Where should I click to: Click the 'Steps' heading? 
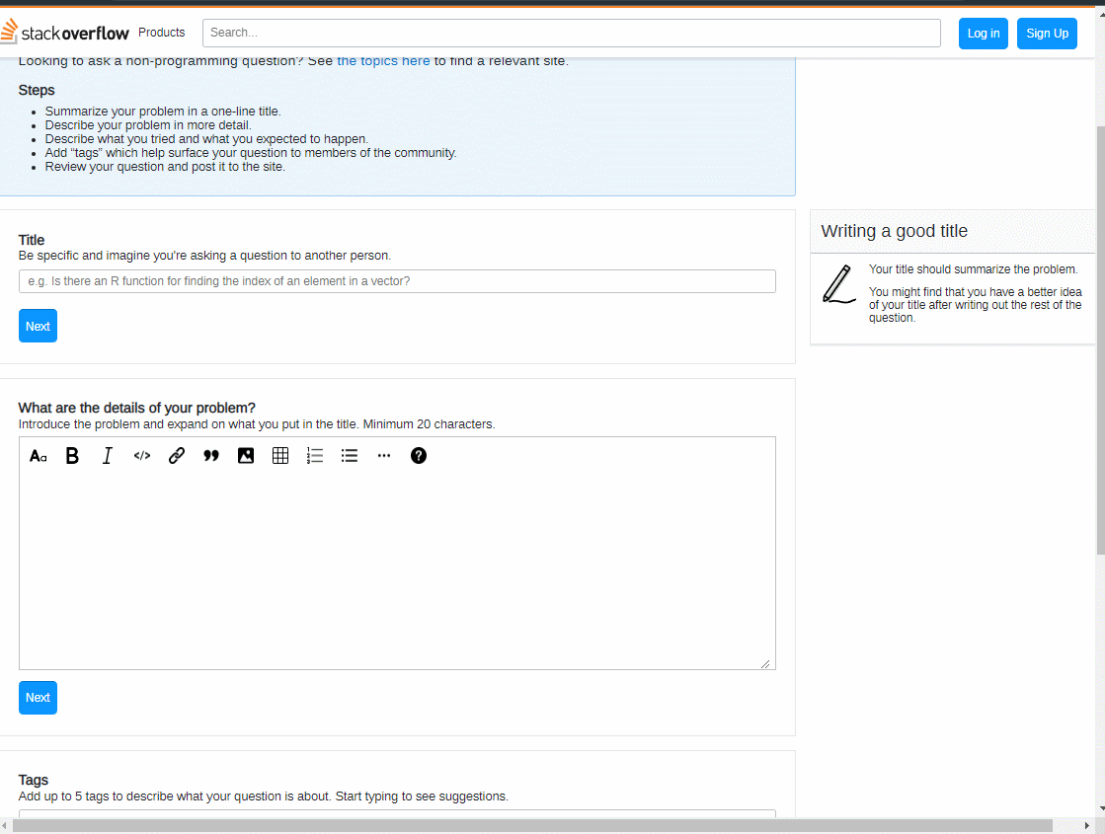pos(37,90)
